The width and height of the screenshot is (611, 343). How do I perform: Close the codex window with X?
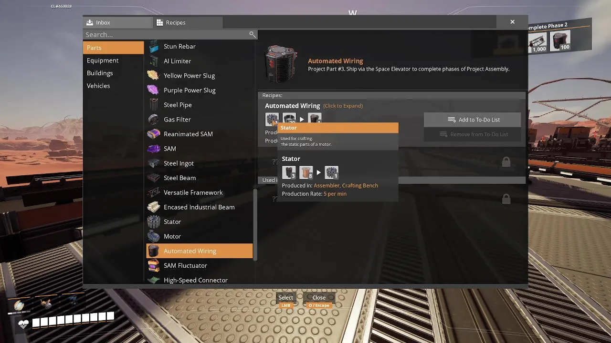[512, 22]
